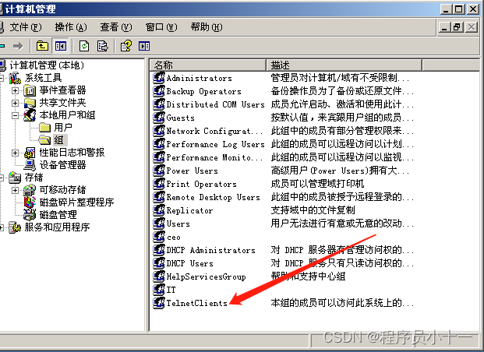The width and height of the screenshot is (484, 352).
Task: Select the 存储 tree node
Action: tap(34, 178)
